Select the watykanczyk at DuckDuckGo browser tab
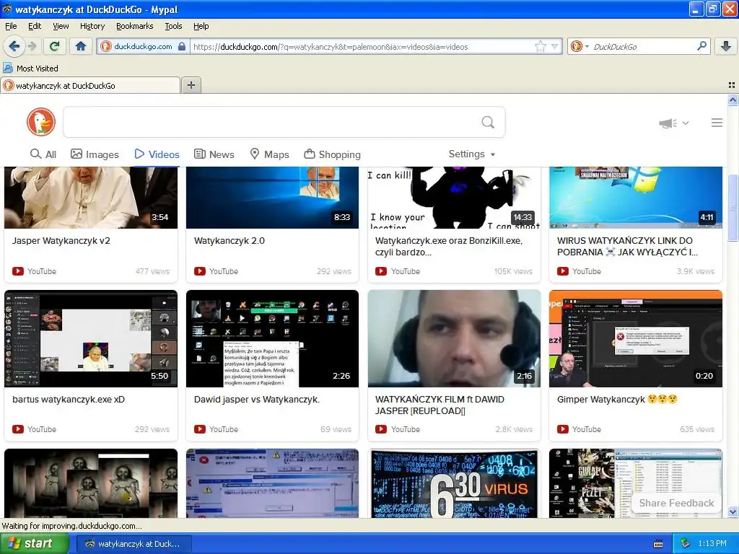The width and height of the screenshot is (739, 554). (x=90, y=85)
